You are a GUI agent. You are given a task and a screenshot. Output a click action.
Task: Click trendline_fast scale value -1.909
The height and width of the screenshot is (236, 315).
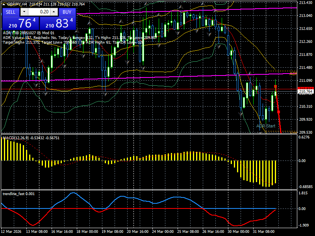(x=303, y=225)
